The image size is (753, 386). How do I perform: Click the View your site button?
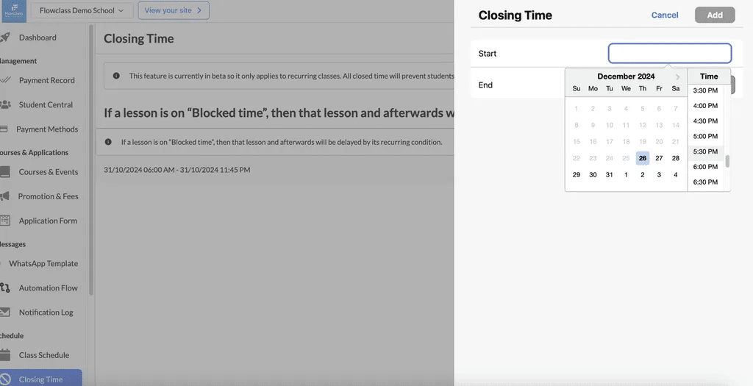pyautogui.click(x=174, y=10)
